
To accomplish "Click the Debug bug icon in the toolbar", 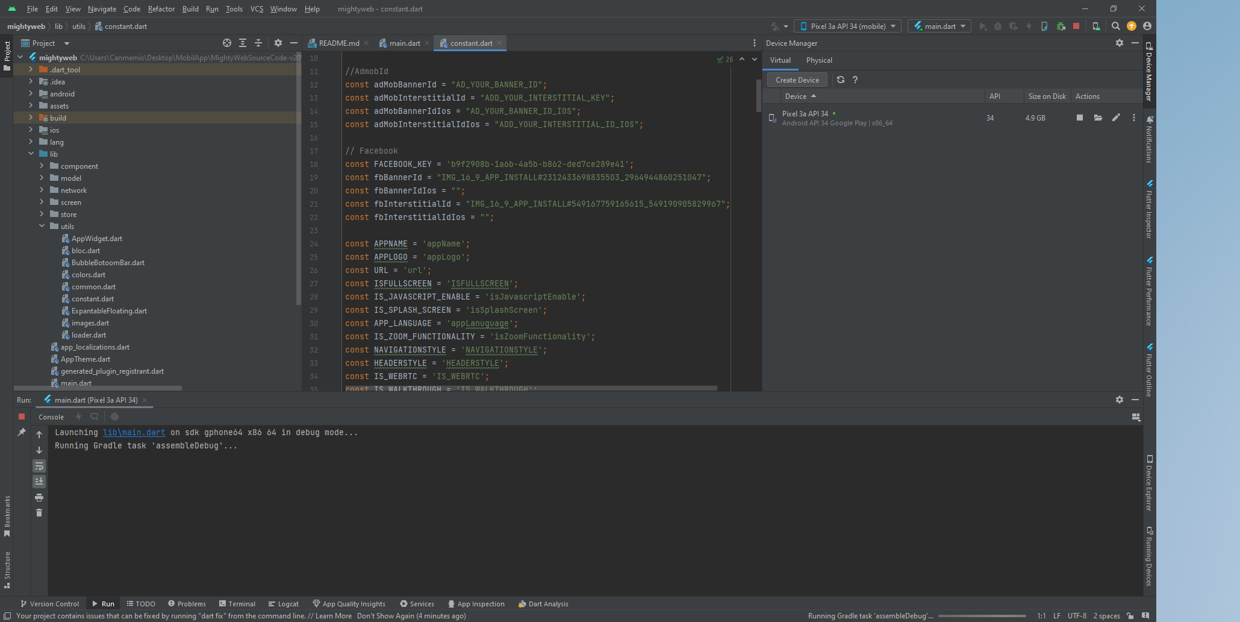I will pyautogui.click(x=998, y=26).
